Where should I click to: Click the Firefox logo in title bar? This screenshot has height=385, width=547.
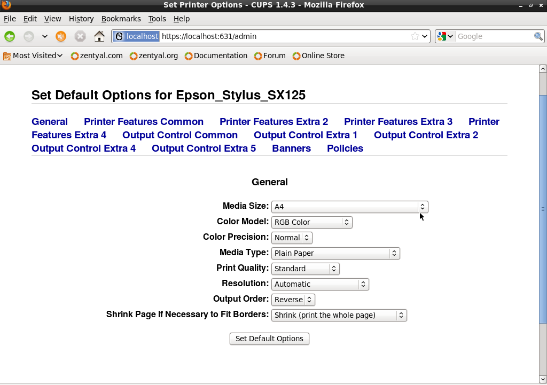6,4
